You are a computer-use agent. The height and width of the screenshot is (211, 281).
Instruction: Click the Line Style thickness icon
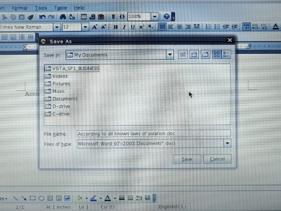pos(122,198)
